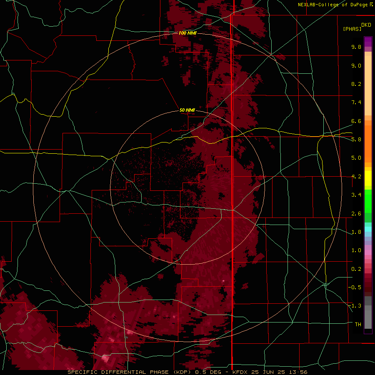Image resolution: width=375 pixels, height=375 pixels.
Task: Click the '[PHAS]' label above the color scale
Action: pos(352,29)
